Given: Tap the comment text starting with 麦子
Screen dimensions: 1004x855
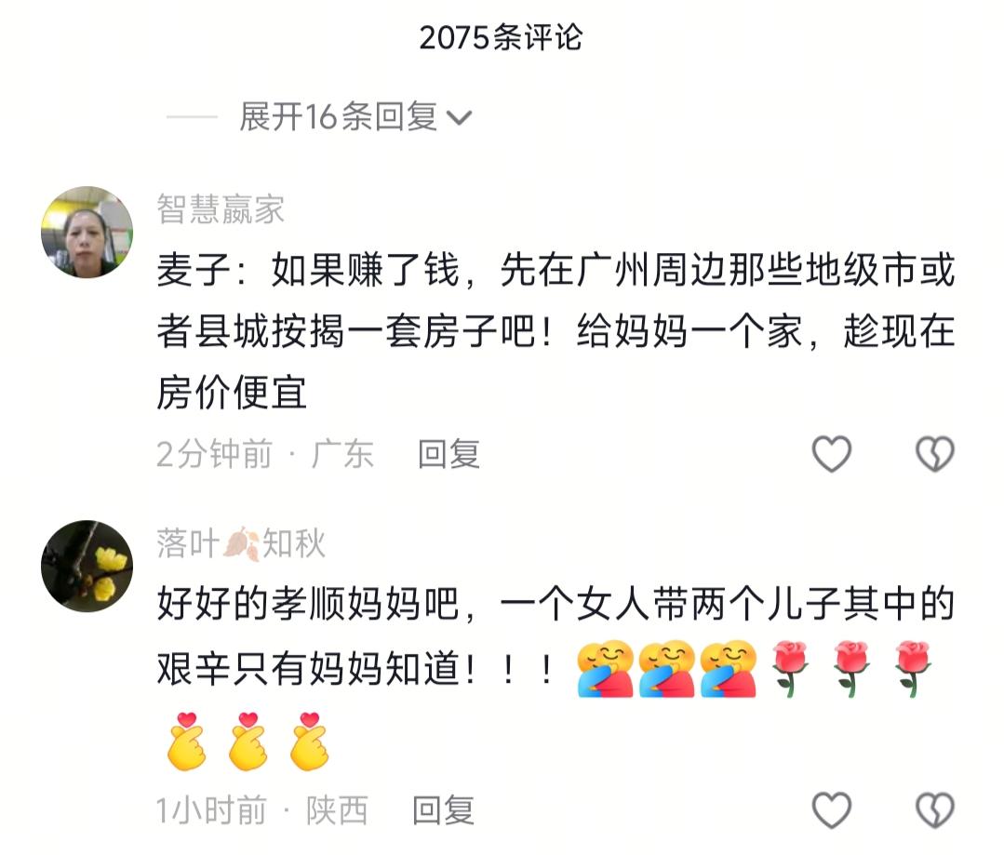Looking at the screenshot, I should click(x=556, y=331).
